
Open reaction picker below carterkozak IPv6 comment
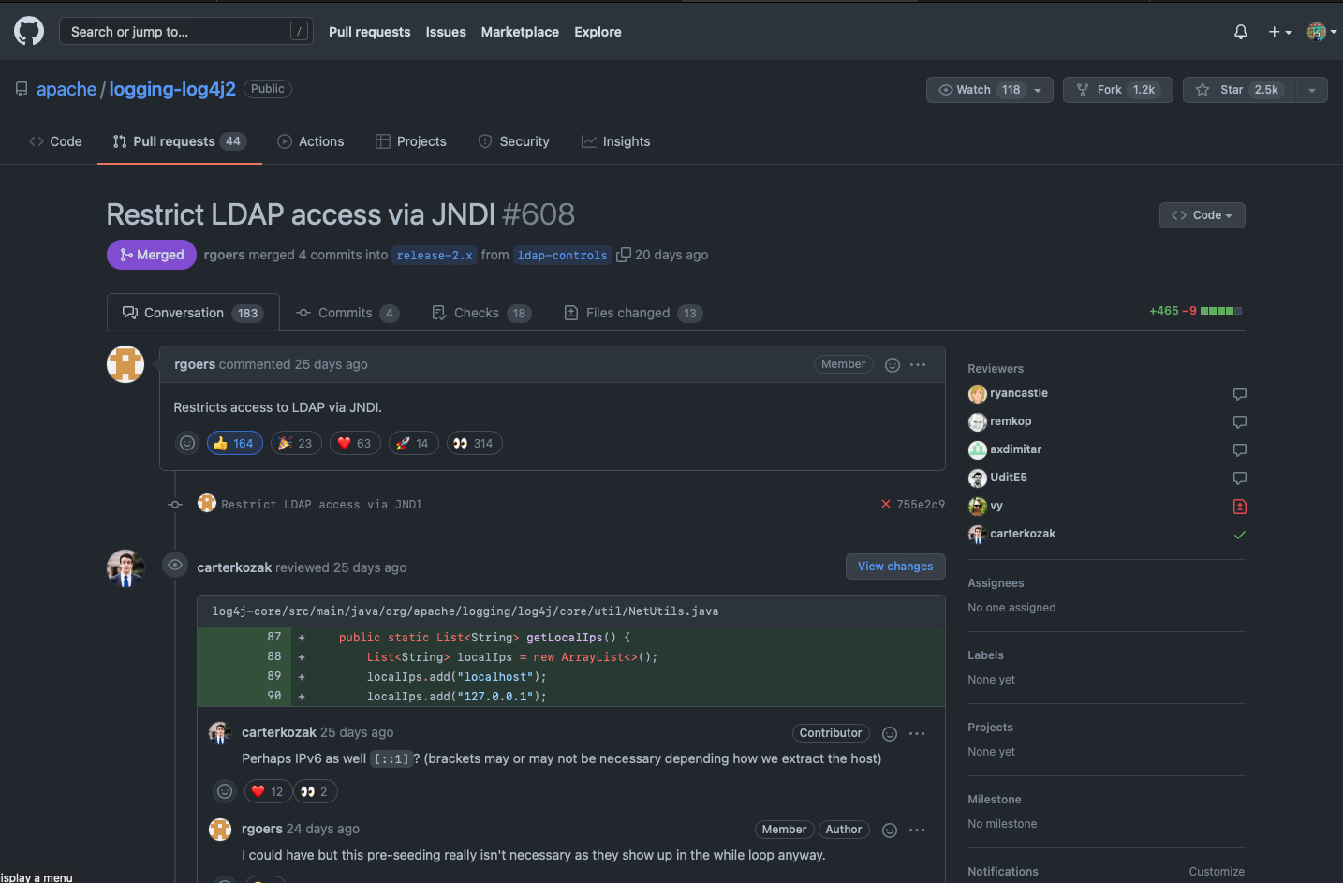pos(225,791)
